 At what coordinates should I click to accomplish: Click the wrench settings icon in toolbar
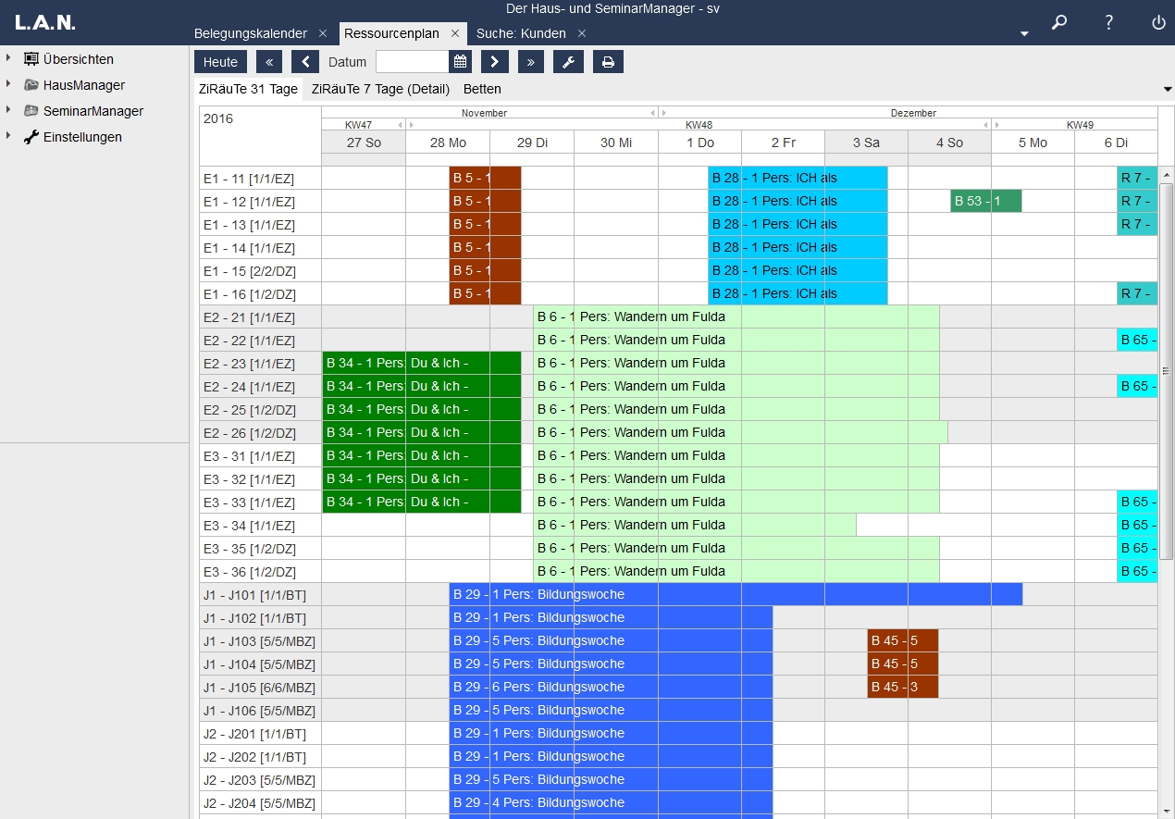(568, 62)
